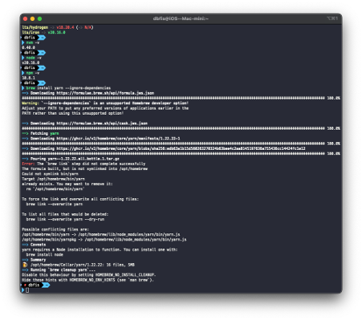The image size is (362, 320).
Task: Click the HOMEBREW_NO_ENV_HINTS line
Action: 87,280
